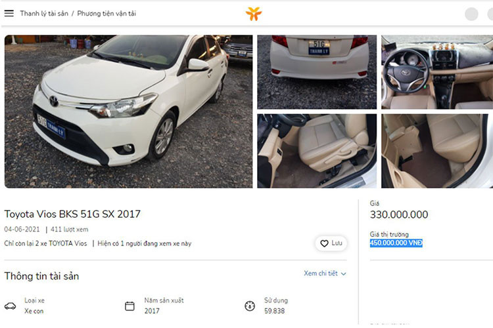Image resolution: width=493 pixels, height=328 pixels.
Task: Click the calendar year icon
Action: pos(129,306)
